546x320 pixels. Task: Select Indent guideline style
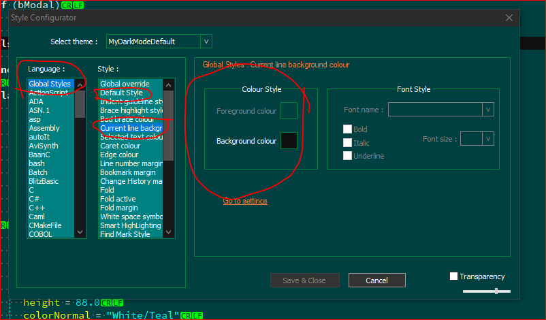131,101
